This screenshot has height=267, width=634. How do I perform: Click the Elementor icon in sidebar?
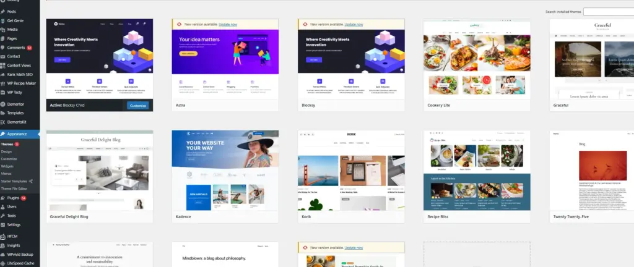[x=3, y=104]
